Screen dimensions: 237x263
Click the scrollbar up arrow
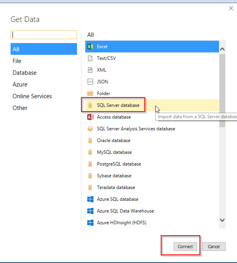pos(222,49)
